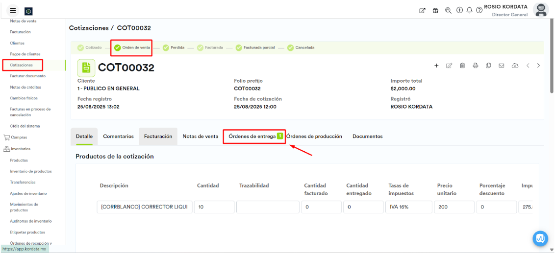Delete the quotation with the trash icon
This screenshot has height=253, width=555.
462,66
